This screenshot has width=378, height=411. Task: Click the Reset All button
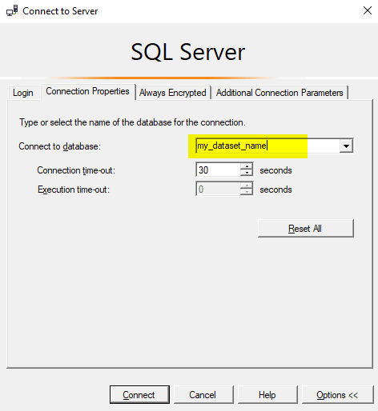coord(306,229)
